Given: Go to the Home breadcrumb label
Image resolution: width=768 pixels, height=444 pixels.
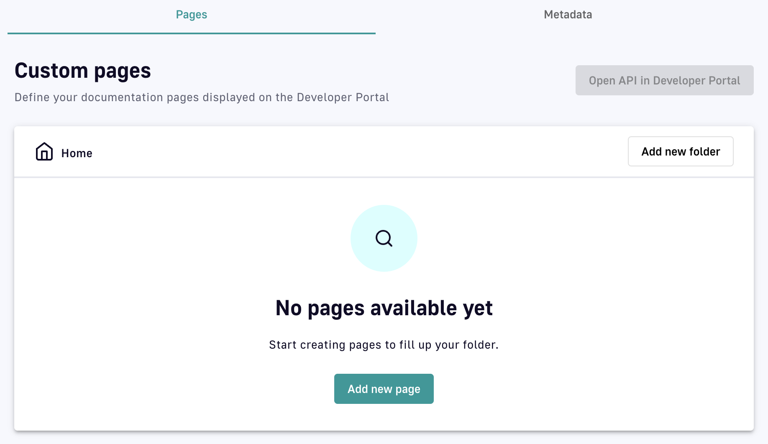Looking at the screenshot, I should (77, 153).
